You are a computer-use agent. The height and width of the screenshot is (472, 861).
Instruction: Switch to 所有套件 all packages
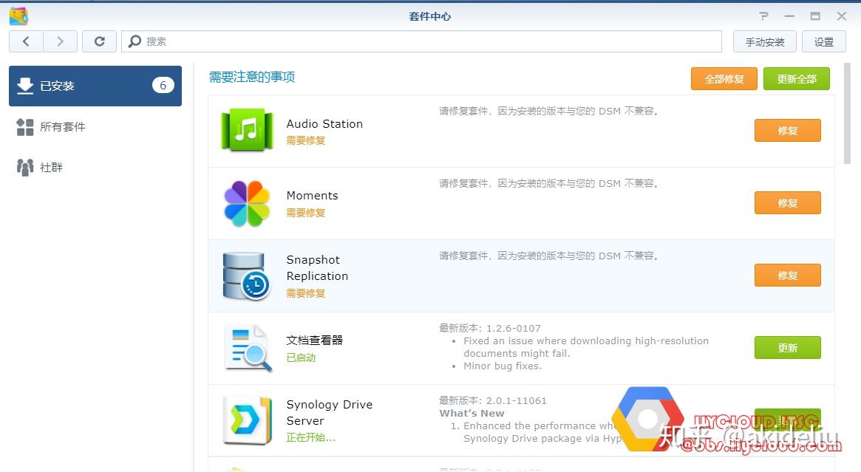click(63, 127)
